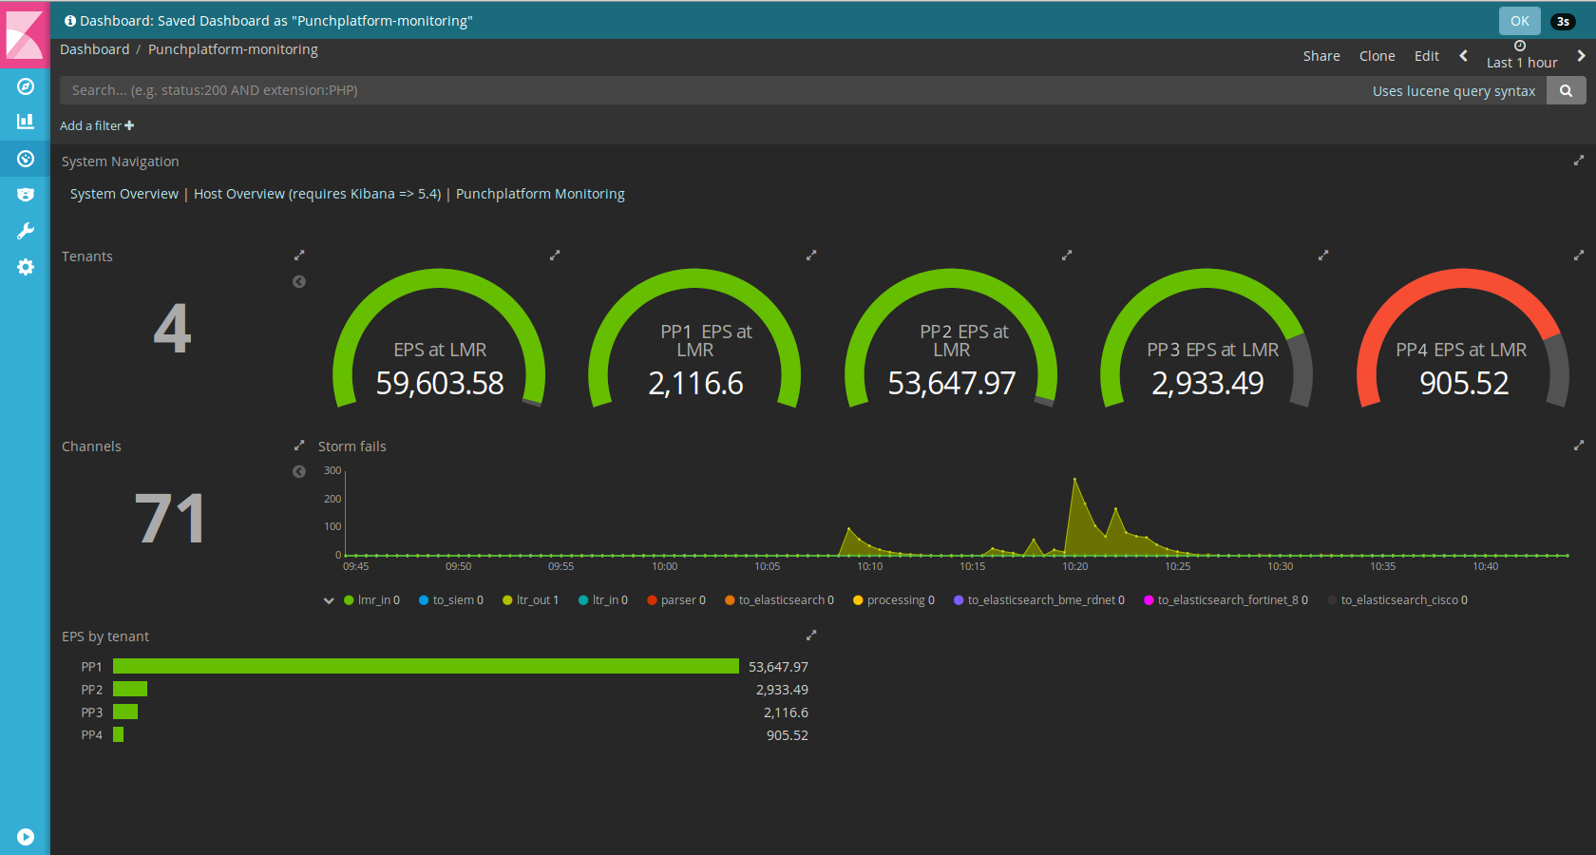Image resolution: width=1596 pixels, height=855 pixels.
Task: Select Tenants metric value 4
Action: [x=173, y=329]
